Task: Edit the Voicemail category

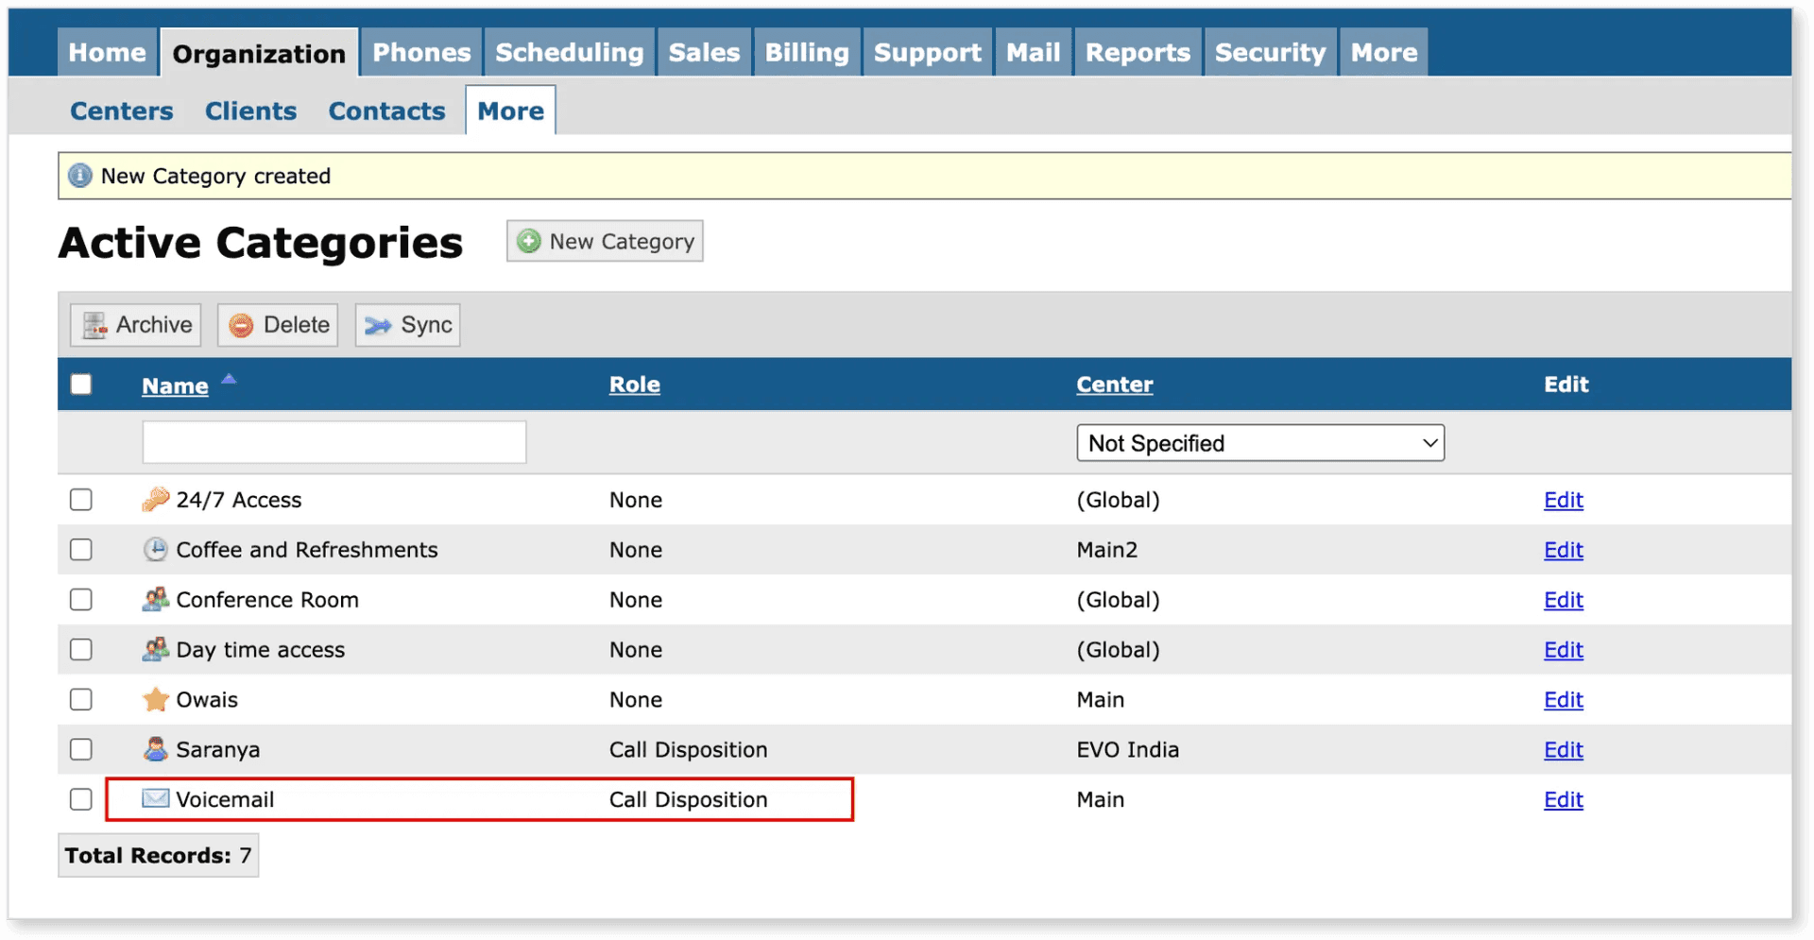Action: [x=1563, y=800]
